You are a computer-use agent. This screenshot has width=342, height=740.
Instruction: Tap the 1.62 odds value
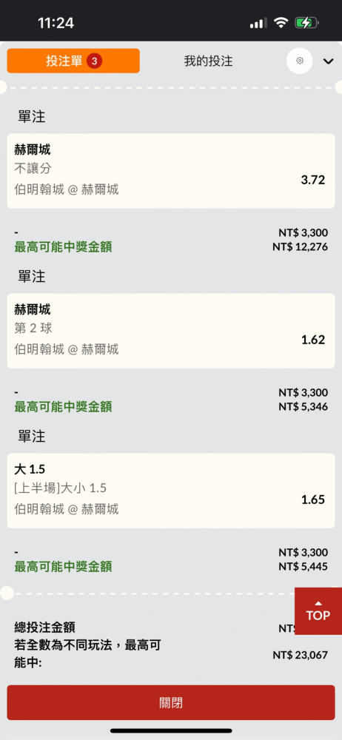click(313, 340)
